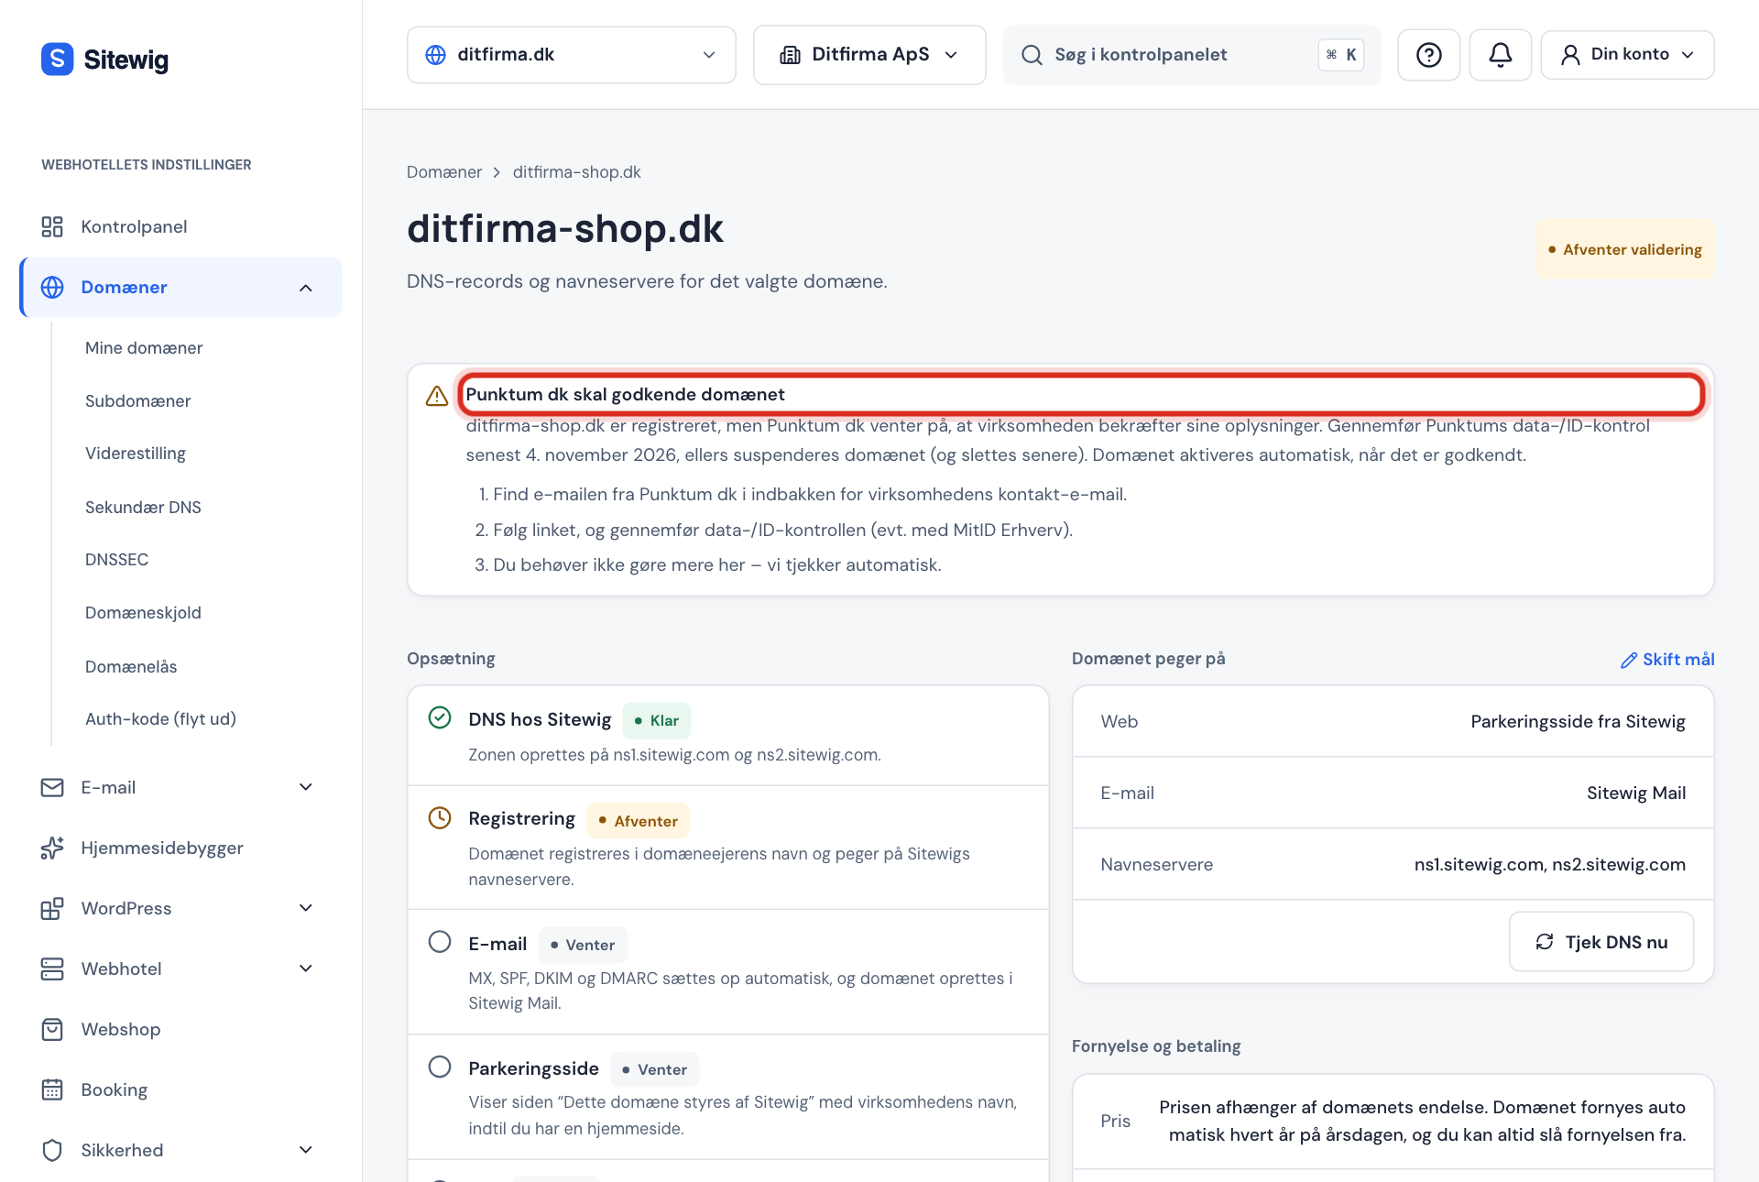Click the Domæner globe icon in sidebar
The width and height of the screenshot is (1759, 1182).
[x=52, y=287]
